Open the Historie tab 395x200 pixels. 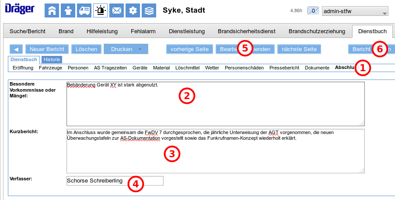[x=52, y=59]
